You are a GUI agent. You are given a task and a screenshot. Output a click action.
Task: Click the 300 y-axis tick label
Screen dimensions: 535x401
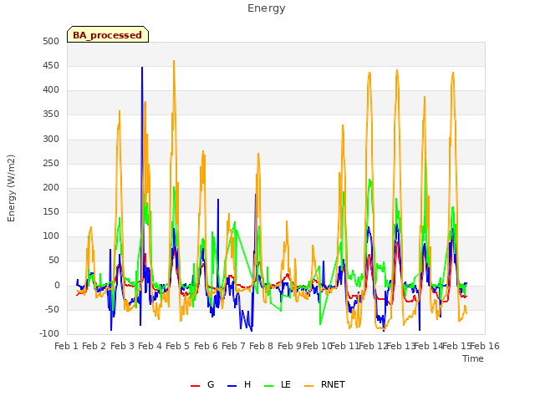(x=51, y=140)
